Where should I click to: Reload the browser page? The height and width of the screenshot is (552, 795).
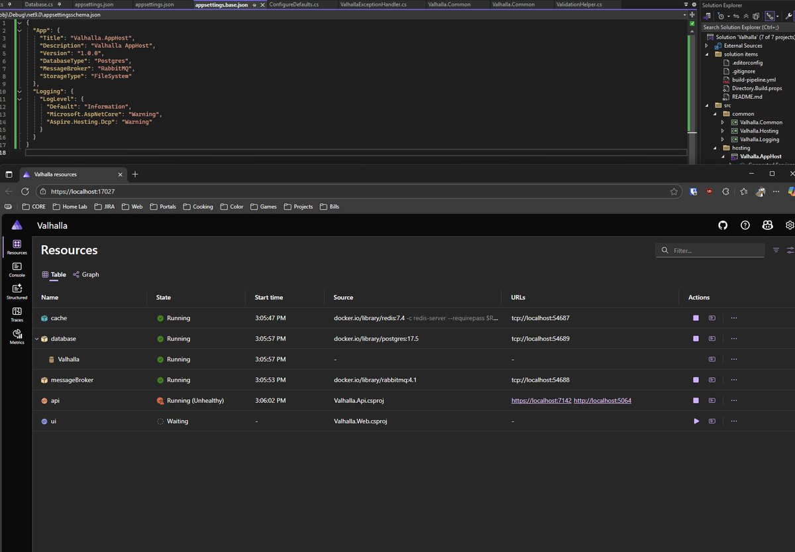click(25, 191)
